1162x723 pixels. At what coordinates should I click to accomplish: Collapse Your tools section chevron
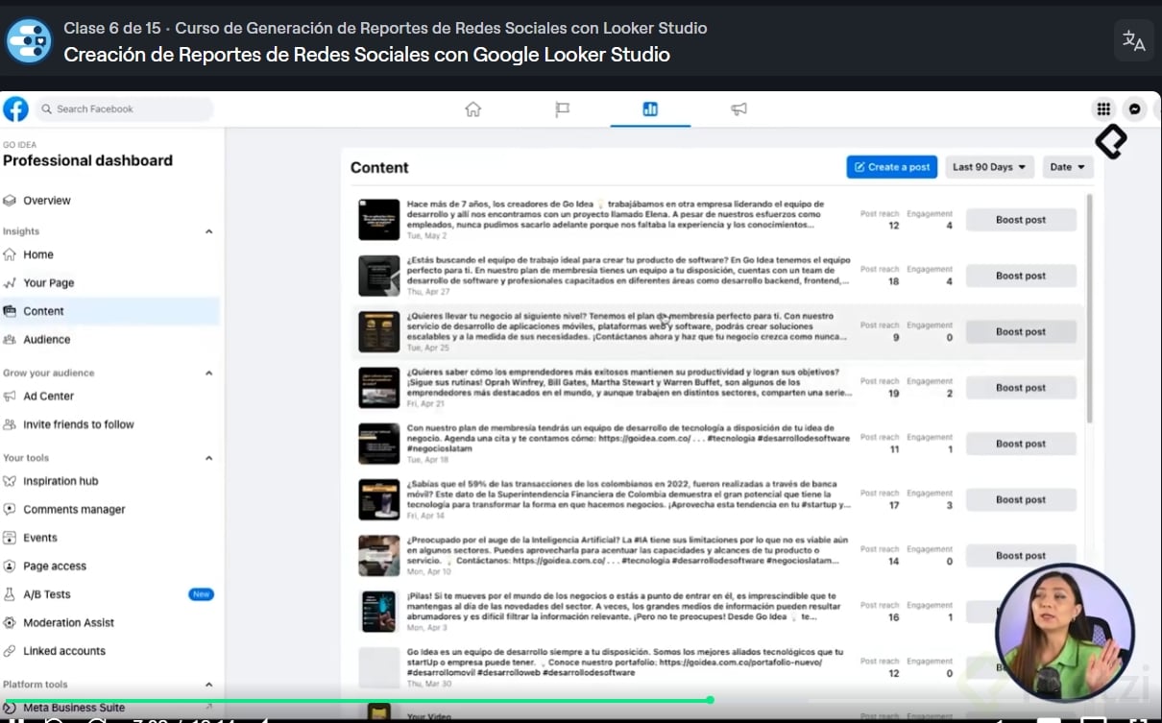(209, 458)
